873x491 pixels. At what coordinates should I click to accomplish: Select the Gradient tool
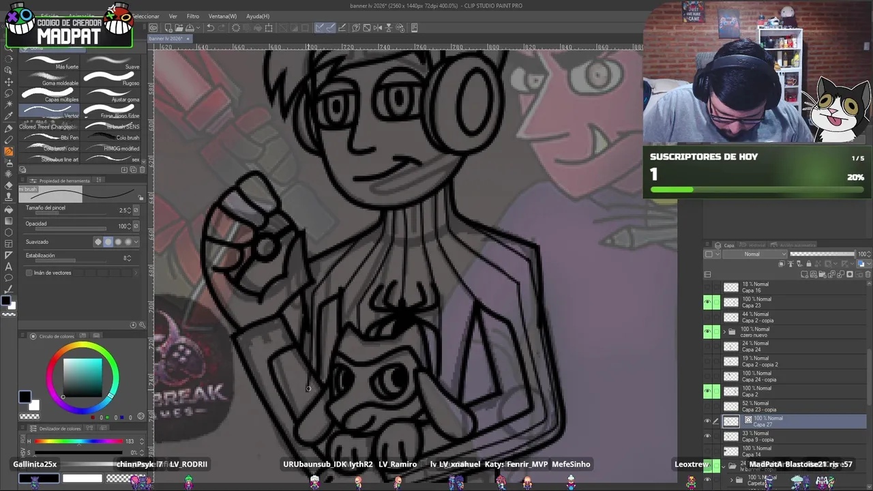(x=9, y=221)
